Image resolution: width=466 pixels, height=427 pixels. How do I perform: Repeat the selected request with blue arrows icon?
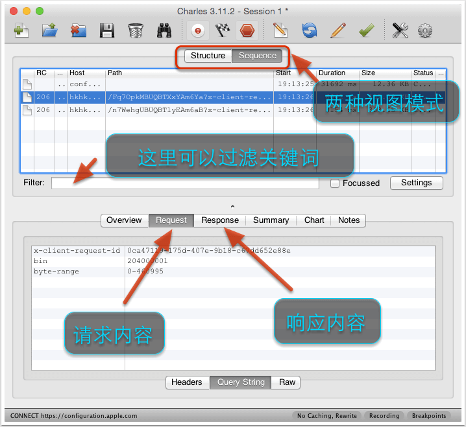(310, 30)
